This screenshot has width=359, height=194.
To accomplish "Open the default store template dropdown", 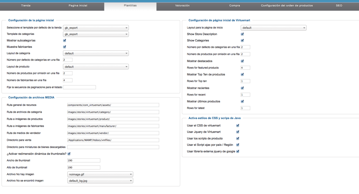I will (x=96, y=28).
